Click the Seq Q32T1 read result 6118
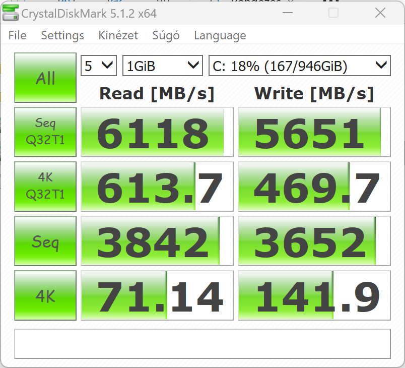The height and width of the screenshot is (368, 405). (157, 132)
